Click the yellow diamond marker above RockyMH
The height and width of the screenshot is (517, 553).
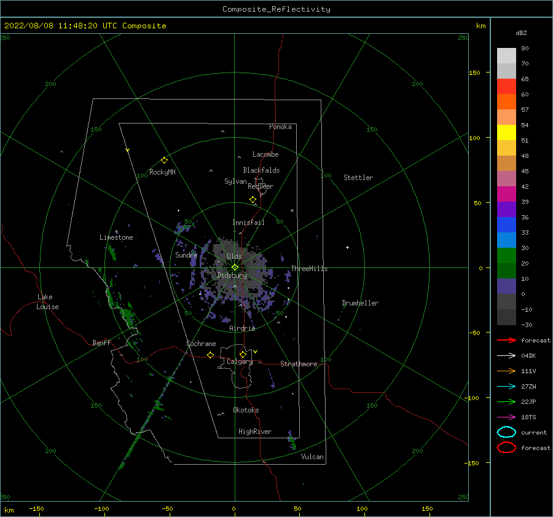click(164, 160)
